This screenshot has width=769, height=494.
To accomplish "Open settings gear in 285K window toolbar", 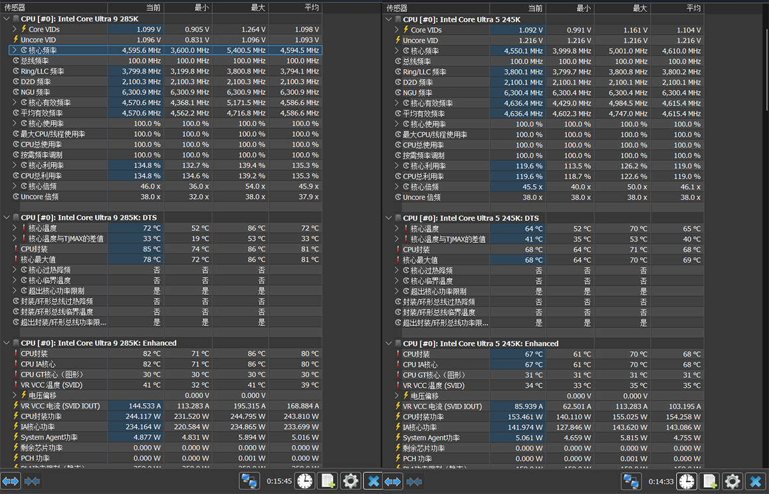I will click(x=350, y=481).
